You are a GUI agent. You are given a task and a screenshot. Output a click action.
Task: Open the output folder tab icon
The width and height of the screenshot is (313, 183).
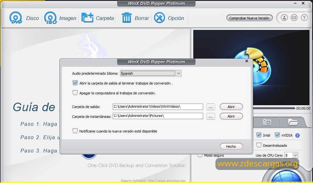(293, 122)
